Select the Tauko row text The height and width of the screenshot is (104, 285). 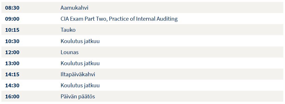68,30
